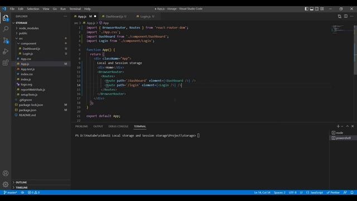Click the JavaScript language mode

coord(315,193)
